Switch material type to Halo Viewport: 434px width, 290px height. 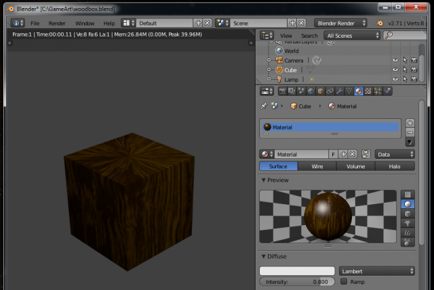[x=395, y=166]
